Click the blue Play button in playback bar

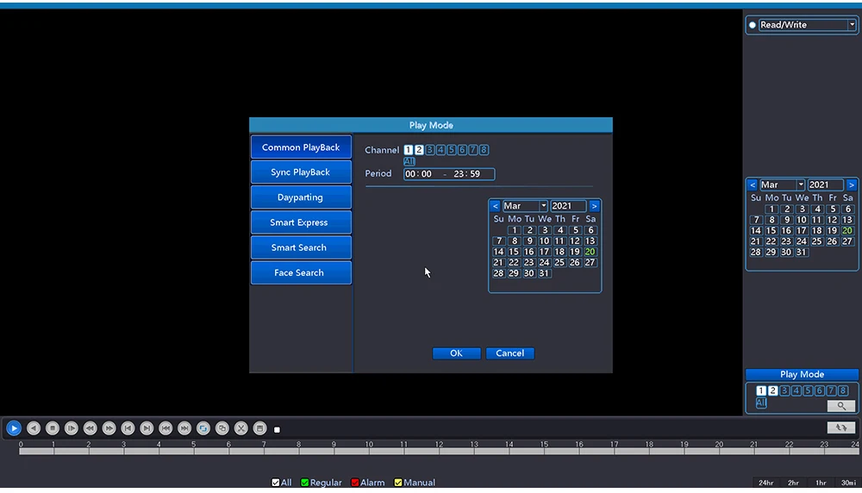[14, 428]
